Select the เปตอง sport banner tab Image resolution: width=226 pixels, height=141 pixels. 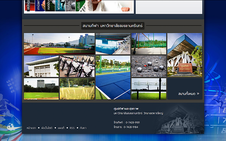[x=70, y=6]
